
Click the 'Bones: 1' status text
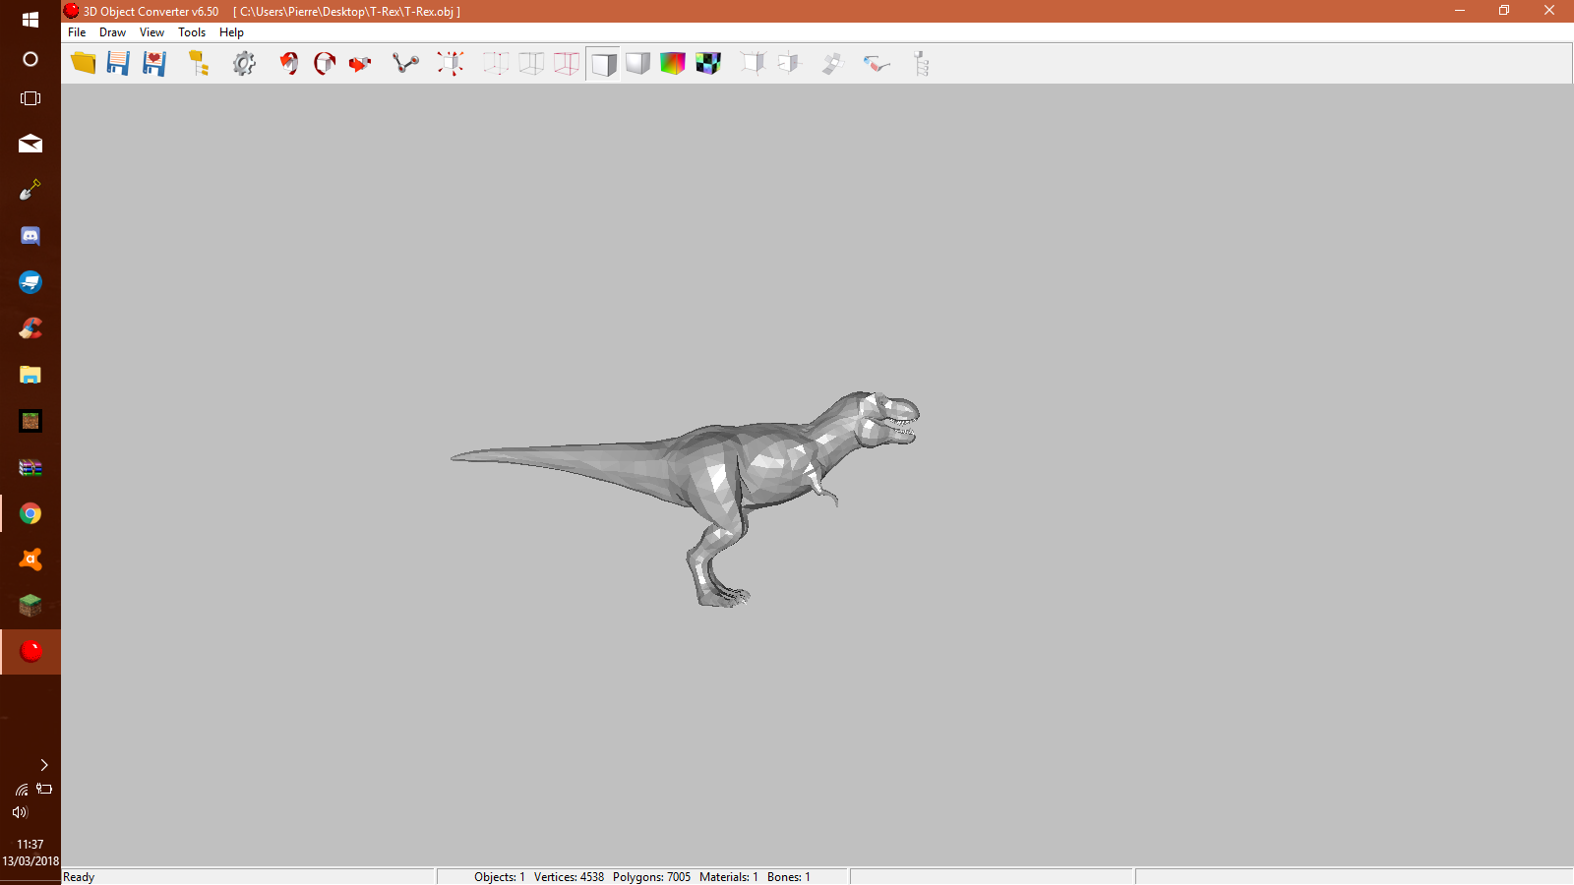coord(789,877)
